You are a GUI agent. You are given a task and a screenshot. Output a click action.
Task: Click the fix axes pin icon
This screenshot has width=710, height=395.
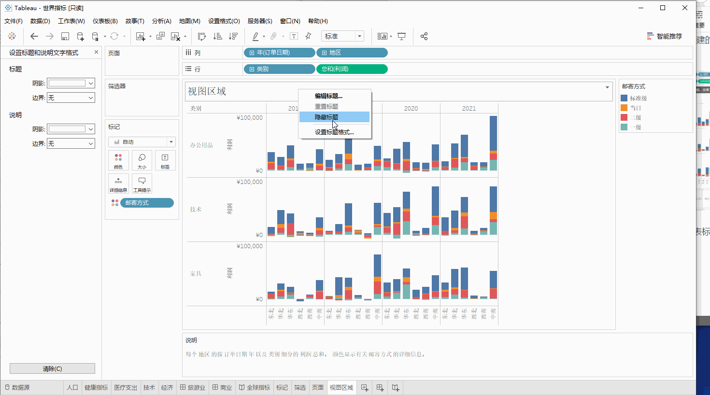[309, 36]
